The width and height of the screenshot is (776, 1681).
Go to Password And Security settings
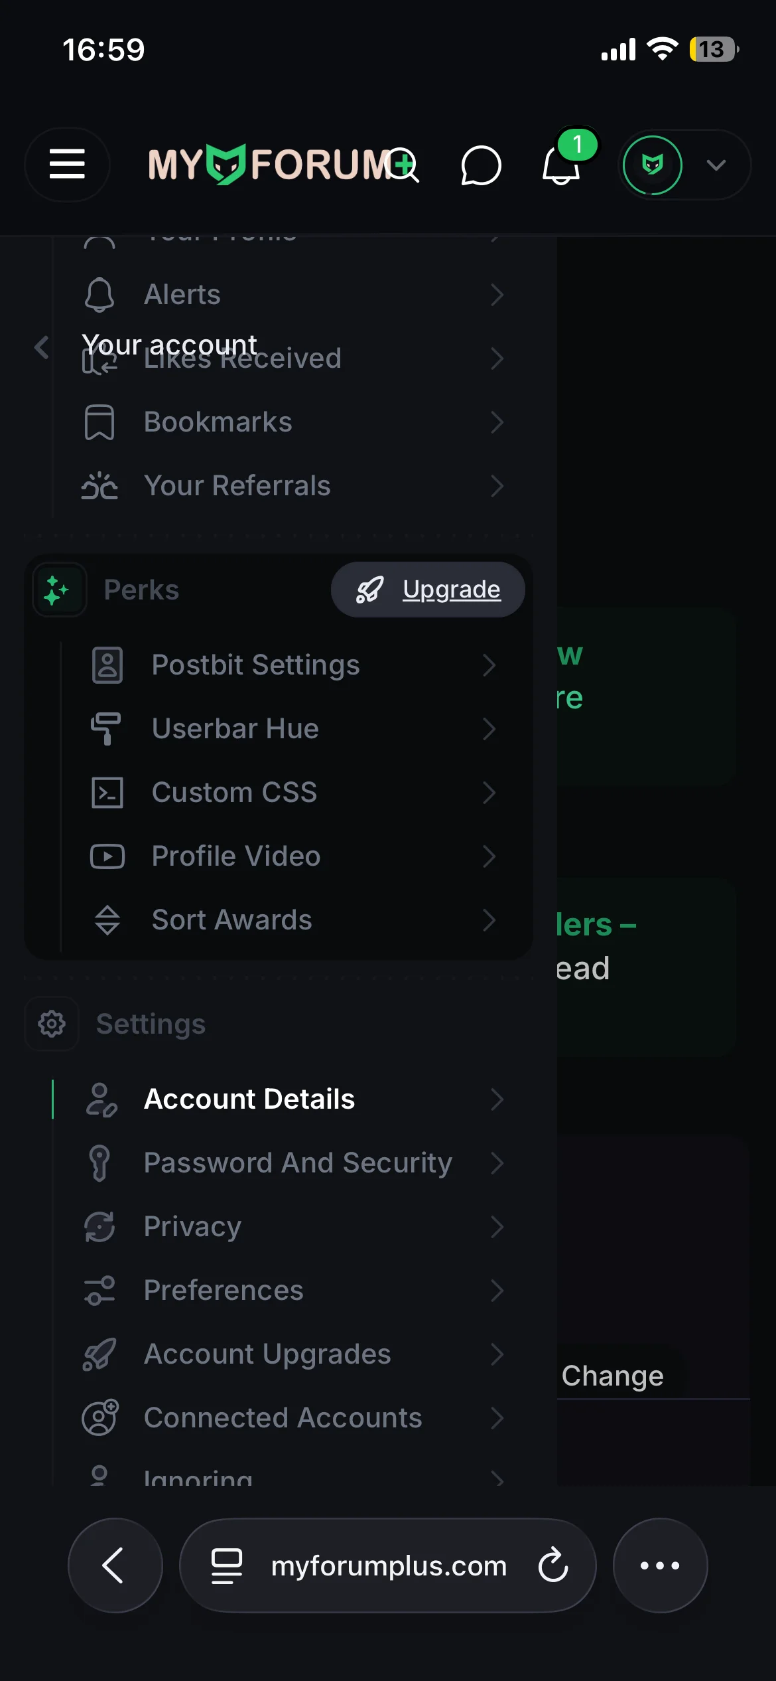point(297,1163)
